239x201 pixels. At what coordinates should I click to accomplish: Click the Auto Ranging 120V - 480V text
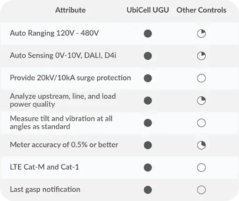[x=54, y=33]
